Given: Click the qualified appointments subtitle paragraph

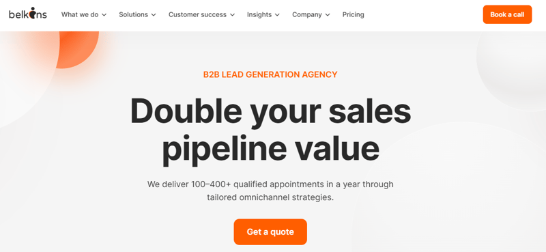Looking at the screenshot, I should pos(270,191).
